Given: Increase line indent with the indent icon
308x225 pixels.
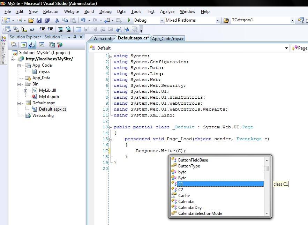Looking at the screenshot, I should (x=50, y=29).
